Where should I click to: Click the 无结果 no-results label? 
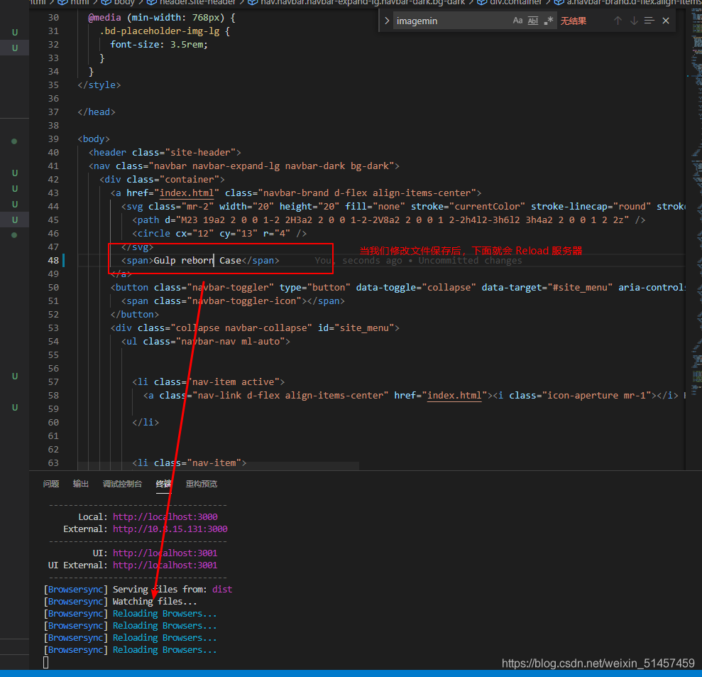click(574, 21)
